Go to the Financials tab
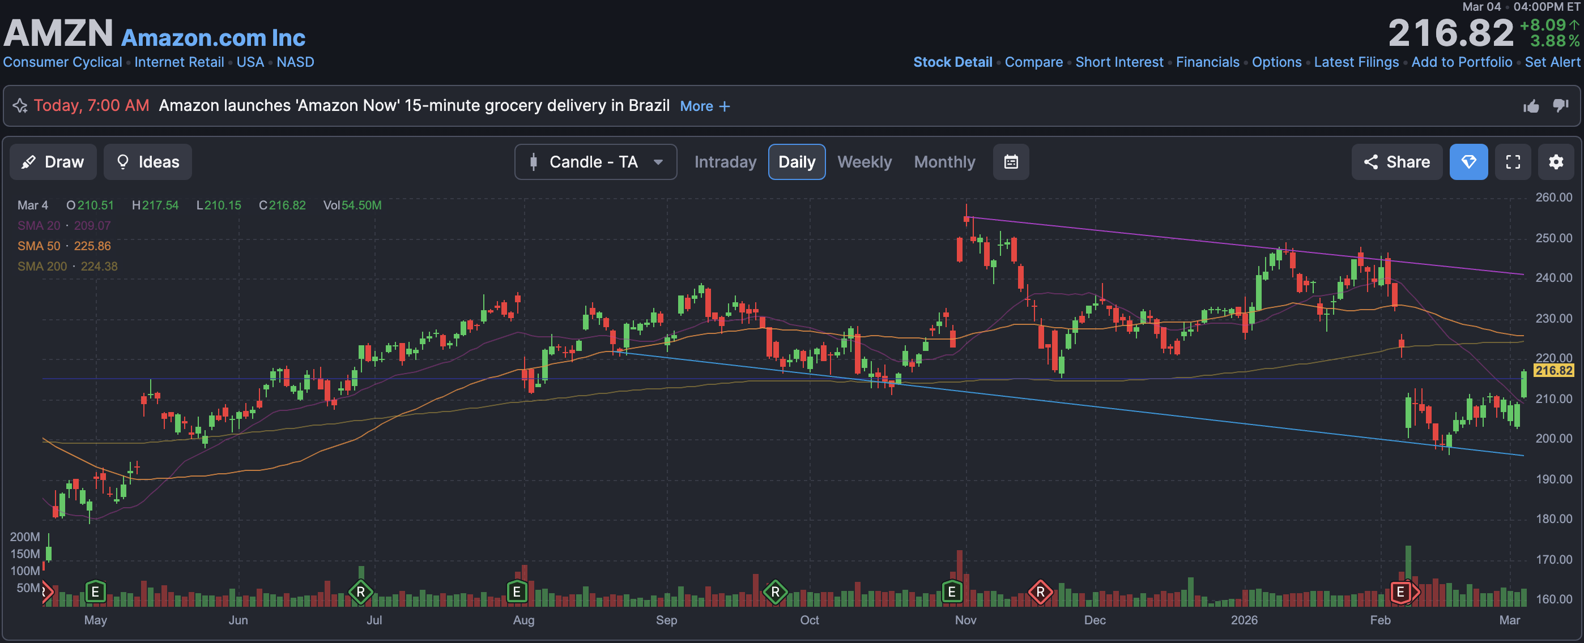Viewport: 1584px width, 643px height. 1207,62
